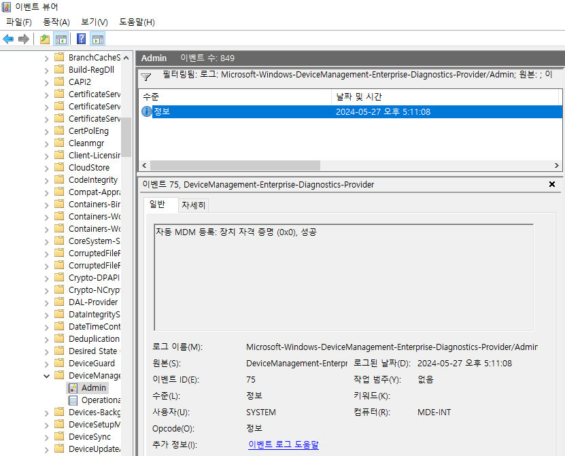Click the CloudStore folder icon

(x=59, y=167)
